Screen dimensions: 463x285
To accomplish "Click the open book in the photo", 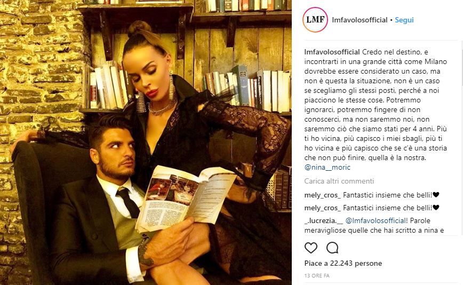I will (185, 199).
